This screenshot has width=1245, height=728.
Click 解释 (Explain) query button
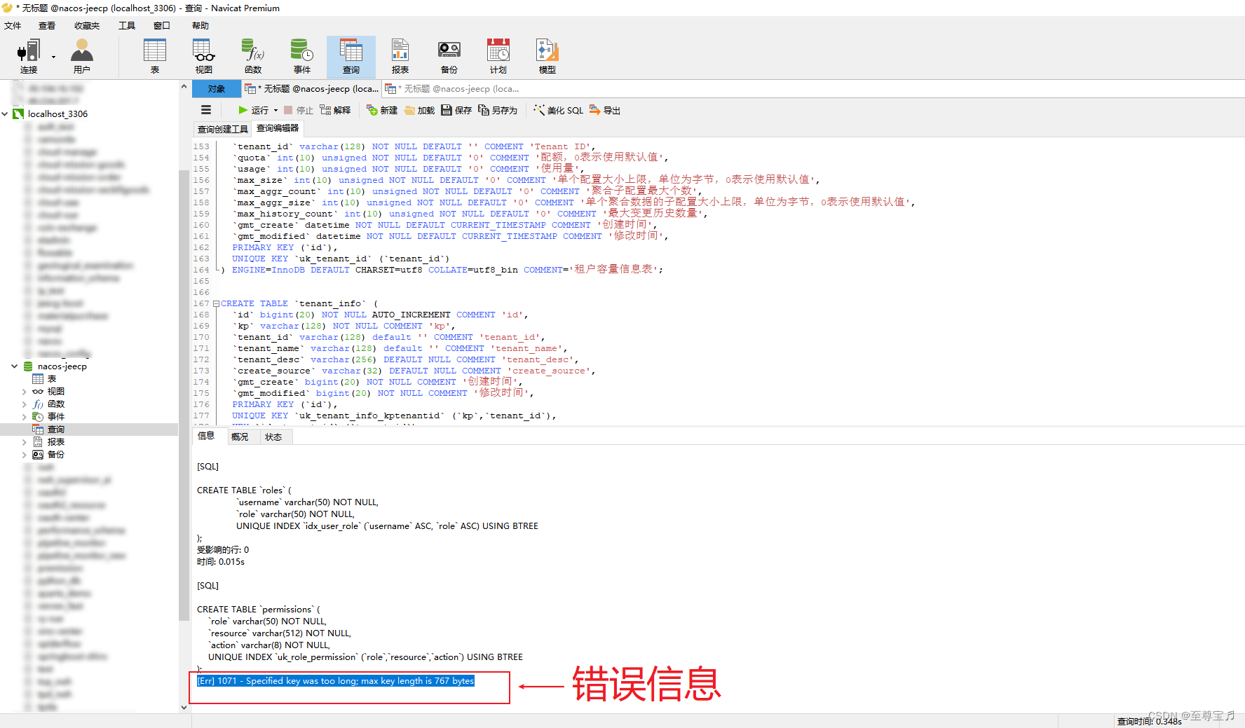[335, 110]
